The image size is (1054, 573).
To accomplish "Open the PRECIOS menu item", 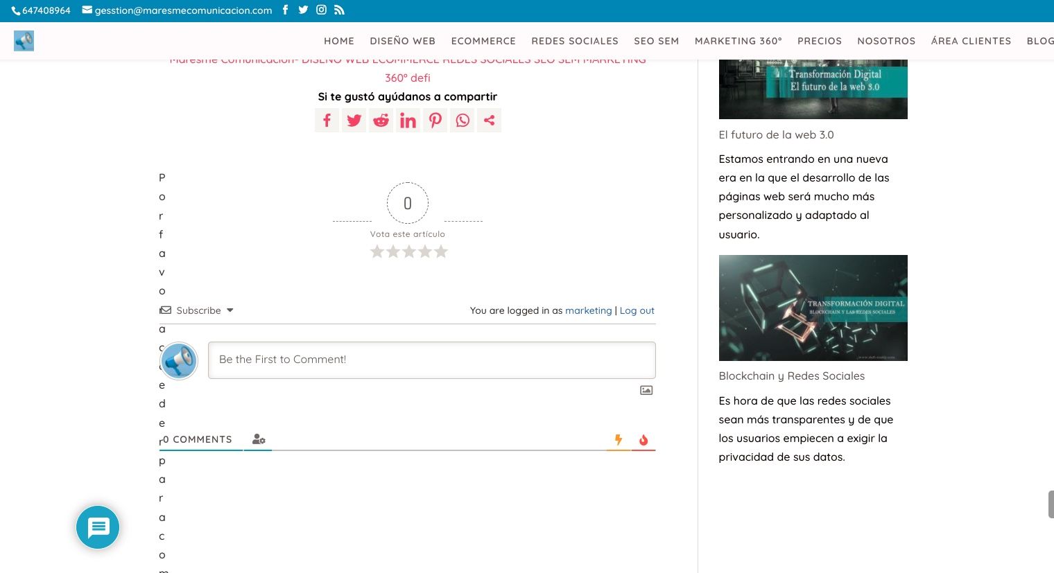I will point(820,41).
